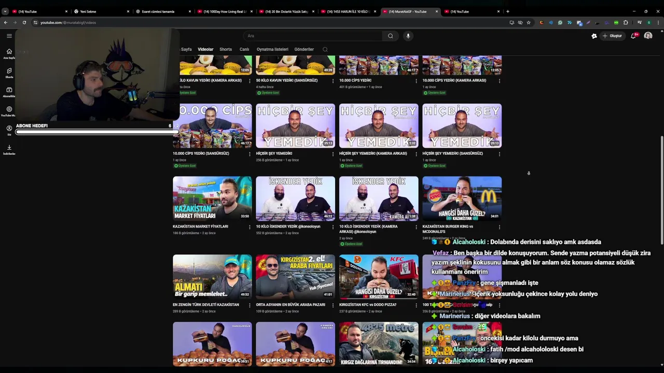Viewport: 664px width, 373px height.
Task: Open options for KAZAKİSTAN BURGER KING vs MCDONALD'S
Action: 500,227
